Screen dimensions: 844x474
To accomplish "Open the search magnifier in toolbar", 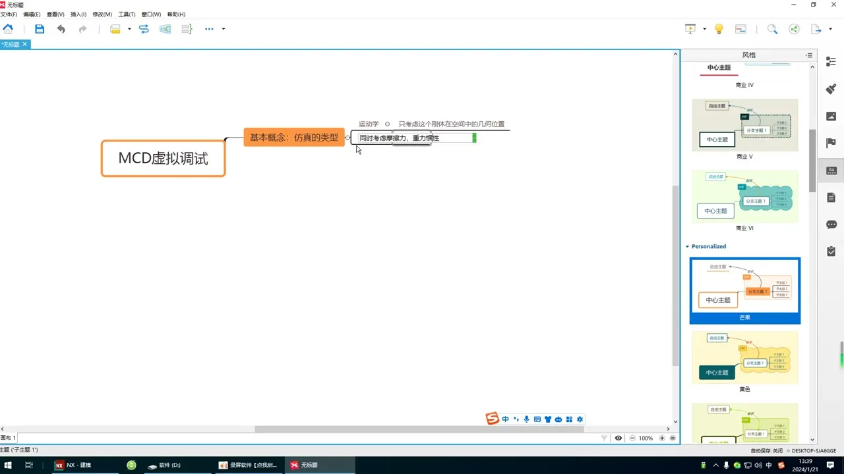I will pos(772,29).
